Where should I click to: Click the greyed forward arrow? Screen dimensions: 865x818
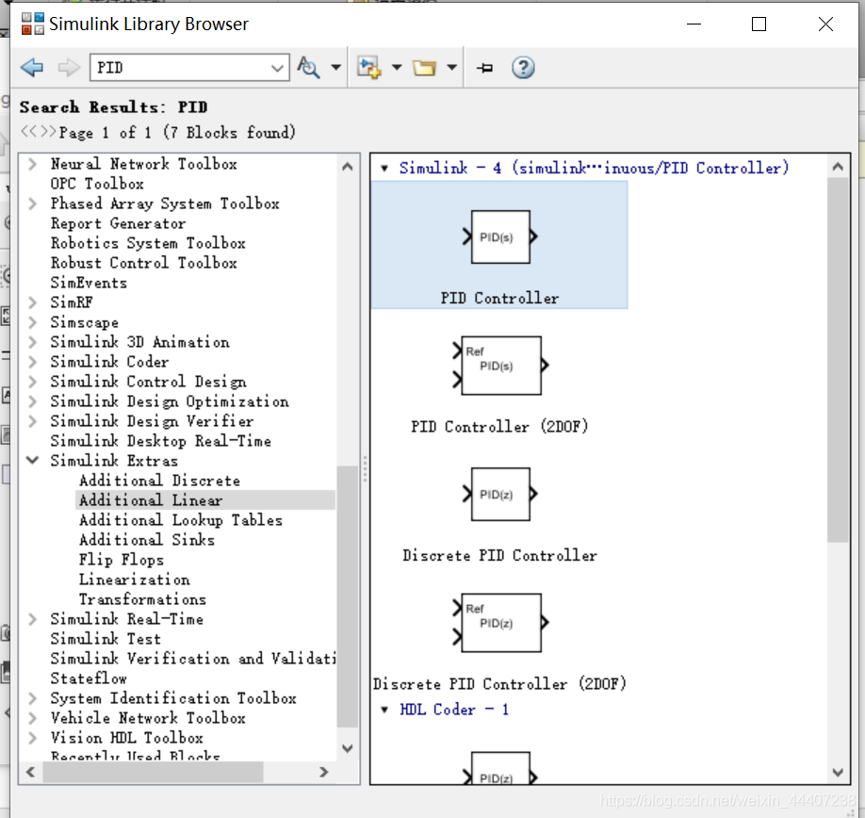[69, 68]
